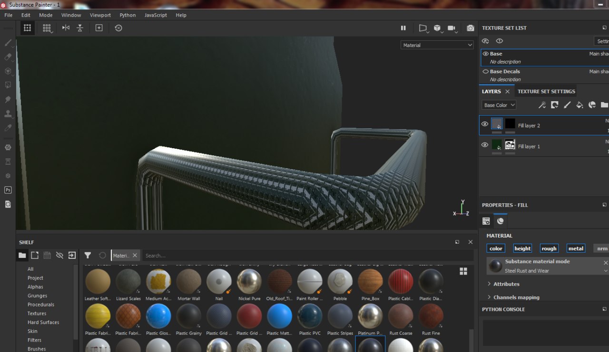Image resolution: width=609 pixels, height=352 pixels.
Task: Add a paint layer with the brush icon
Action: tap(567, 105)
